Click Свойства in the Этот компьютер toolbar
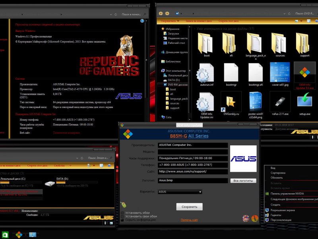 [x=59, y=165]
